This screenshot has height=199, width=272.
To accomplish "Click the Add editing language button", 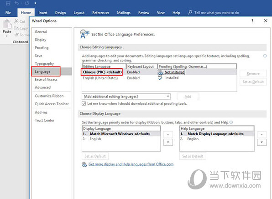I will 188,97.
